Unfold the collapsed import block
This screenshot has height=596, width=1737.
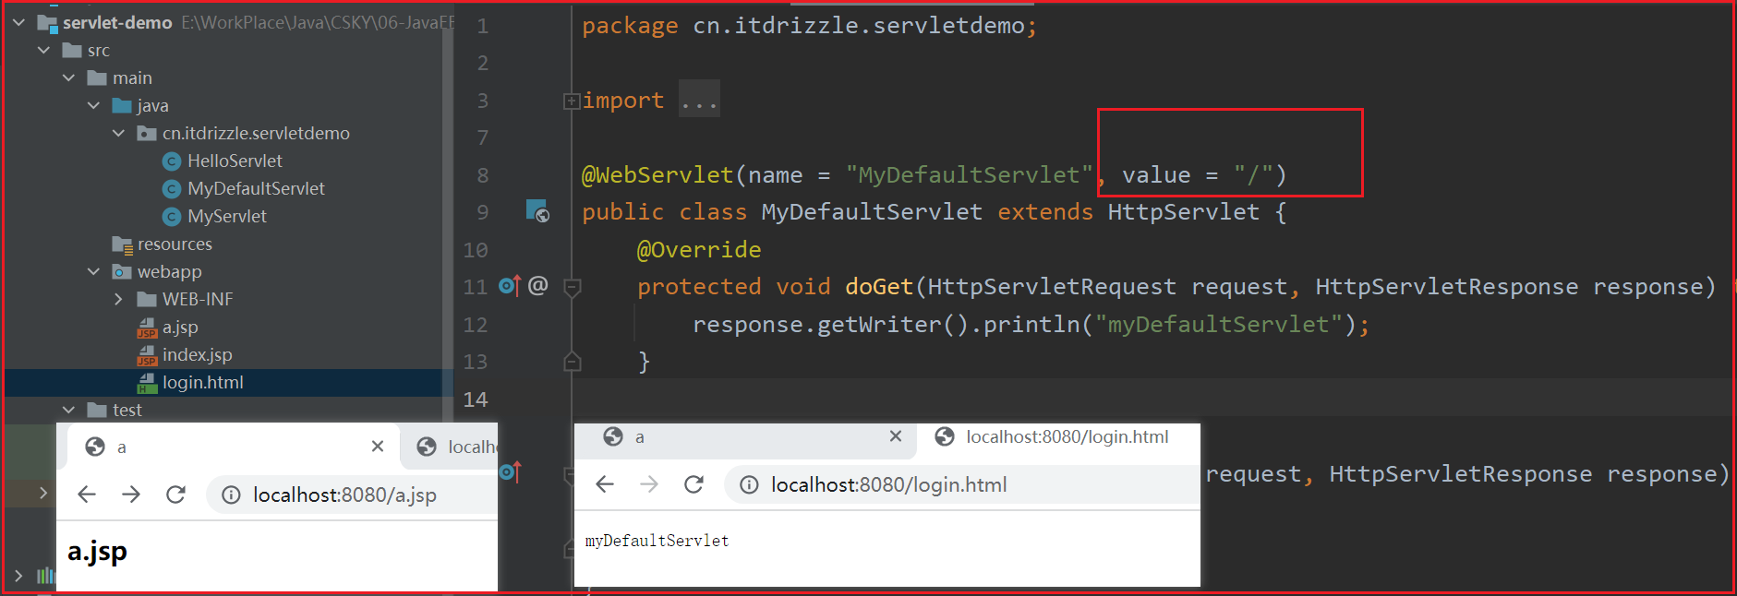pyautogui.click(x=572, y=101)
